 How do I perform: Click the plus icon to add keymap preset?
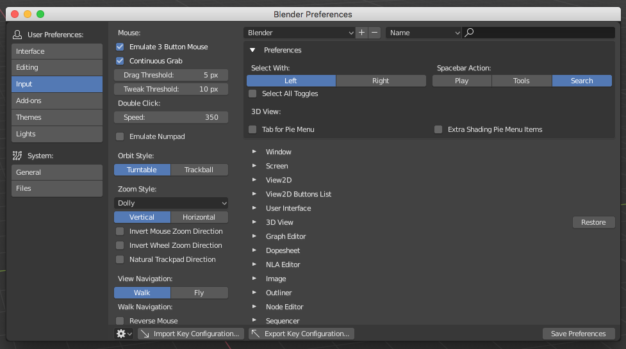coord(362,33)
